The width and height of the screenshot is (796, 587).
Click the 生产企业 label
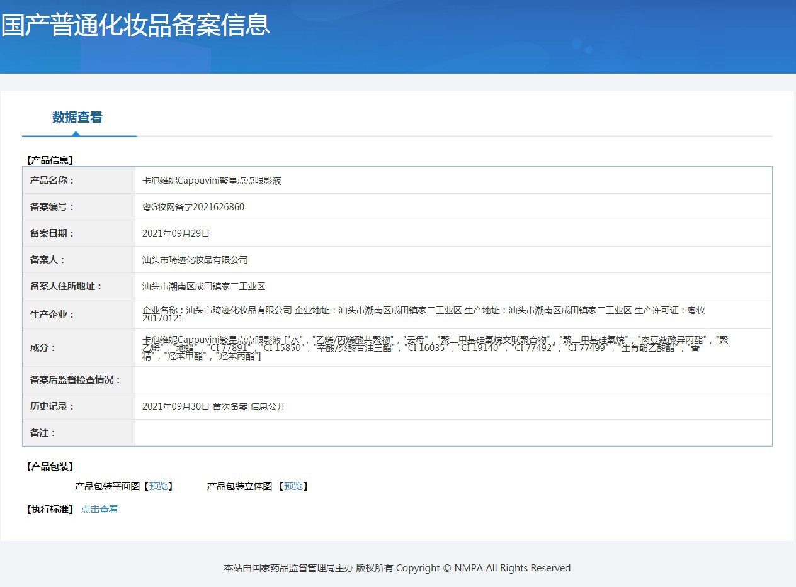click(x=52, y=315)
